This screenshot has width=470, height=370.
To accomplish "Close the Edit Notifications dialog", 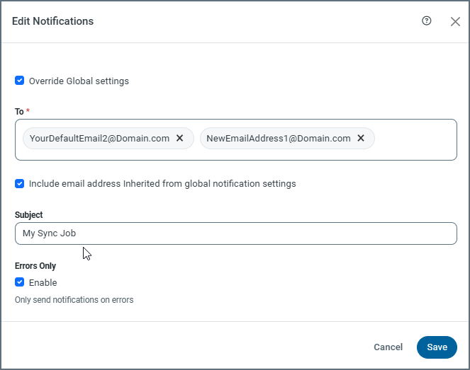I will (455, 22).
